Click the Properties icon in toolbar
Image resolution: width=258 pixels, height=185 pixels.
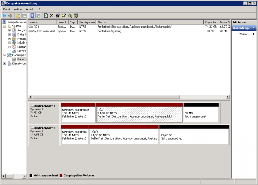coord(58,16)
